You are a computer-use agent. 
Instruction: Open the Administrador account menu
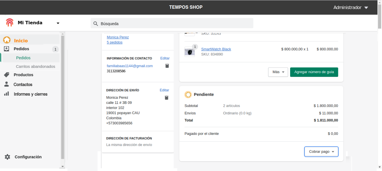[x=351, y=8]
